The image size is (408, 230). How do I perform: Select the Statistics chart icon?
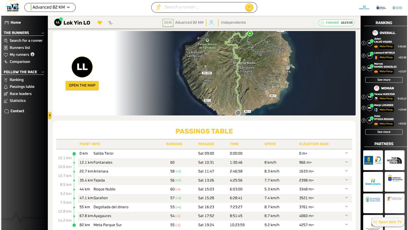pyautogui.click(x=6, y=101)
